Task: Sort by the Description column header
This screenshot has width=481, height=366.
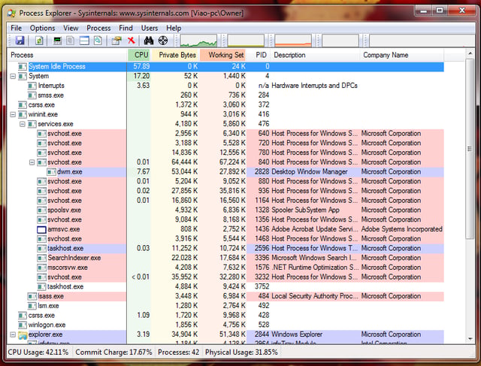Action: [x=316, y=55]
